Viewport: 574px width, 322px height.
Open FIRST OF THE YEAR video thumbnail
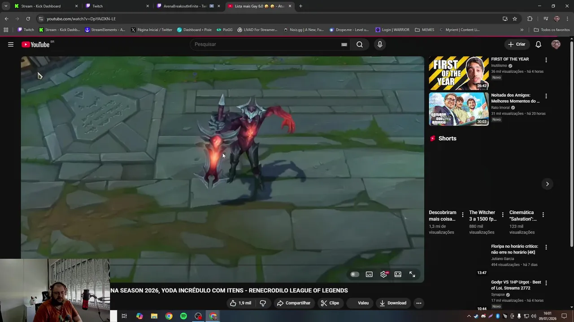459,73
